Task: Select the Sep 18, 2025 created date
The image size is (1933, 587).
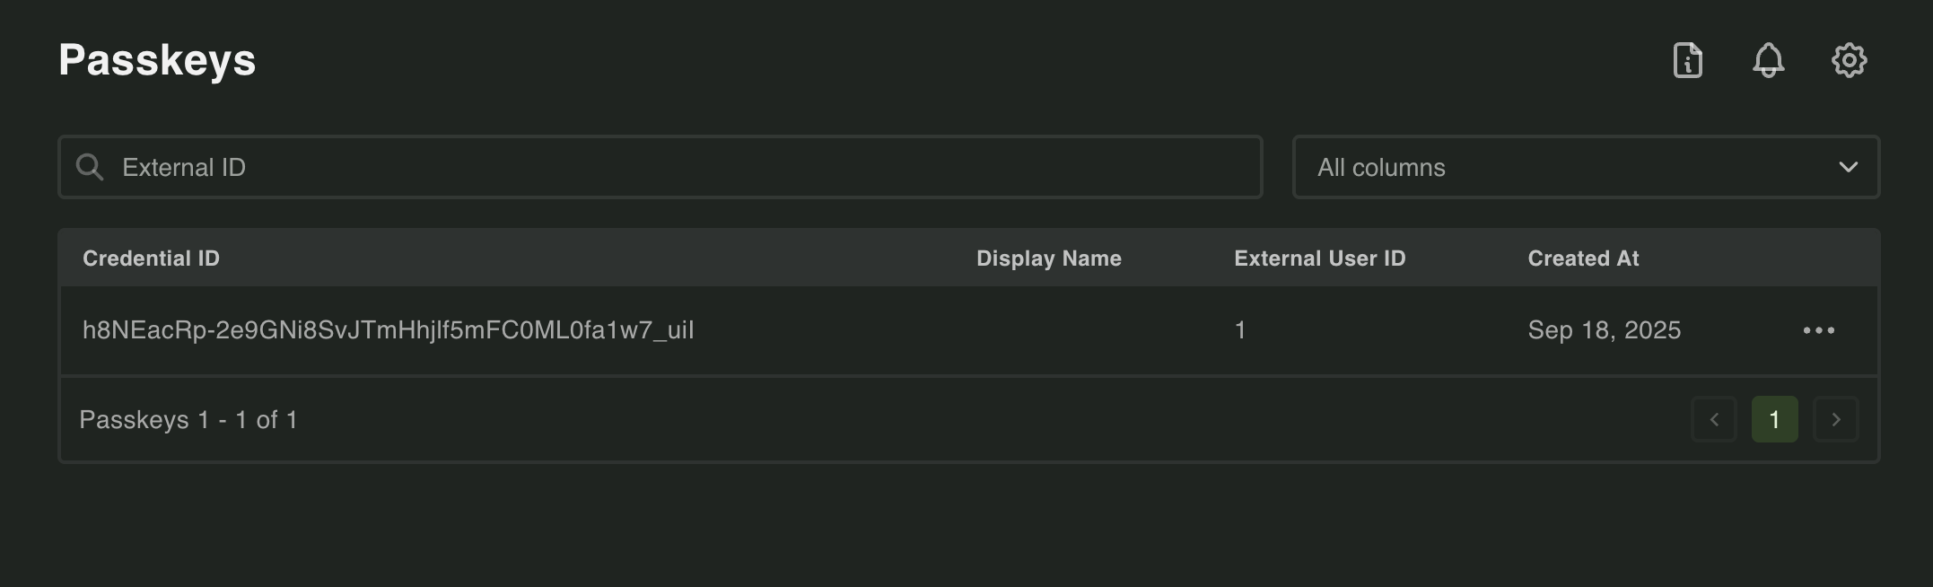Action: [1605, 330]
